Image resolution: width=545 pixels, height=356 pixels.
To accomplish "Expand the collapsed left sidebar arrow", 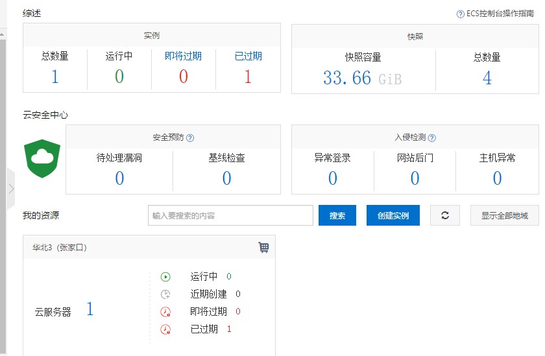I will pyautogui.click(x=11, y=189).
